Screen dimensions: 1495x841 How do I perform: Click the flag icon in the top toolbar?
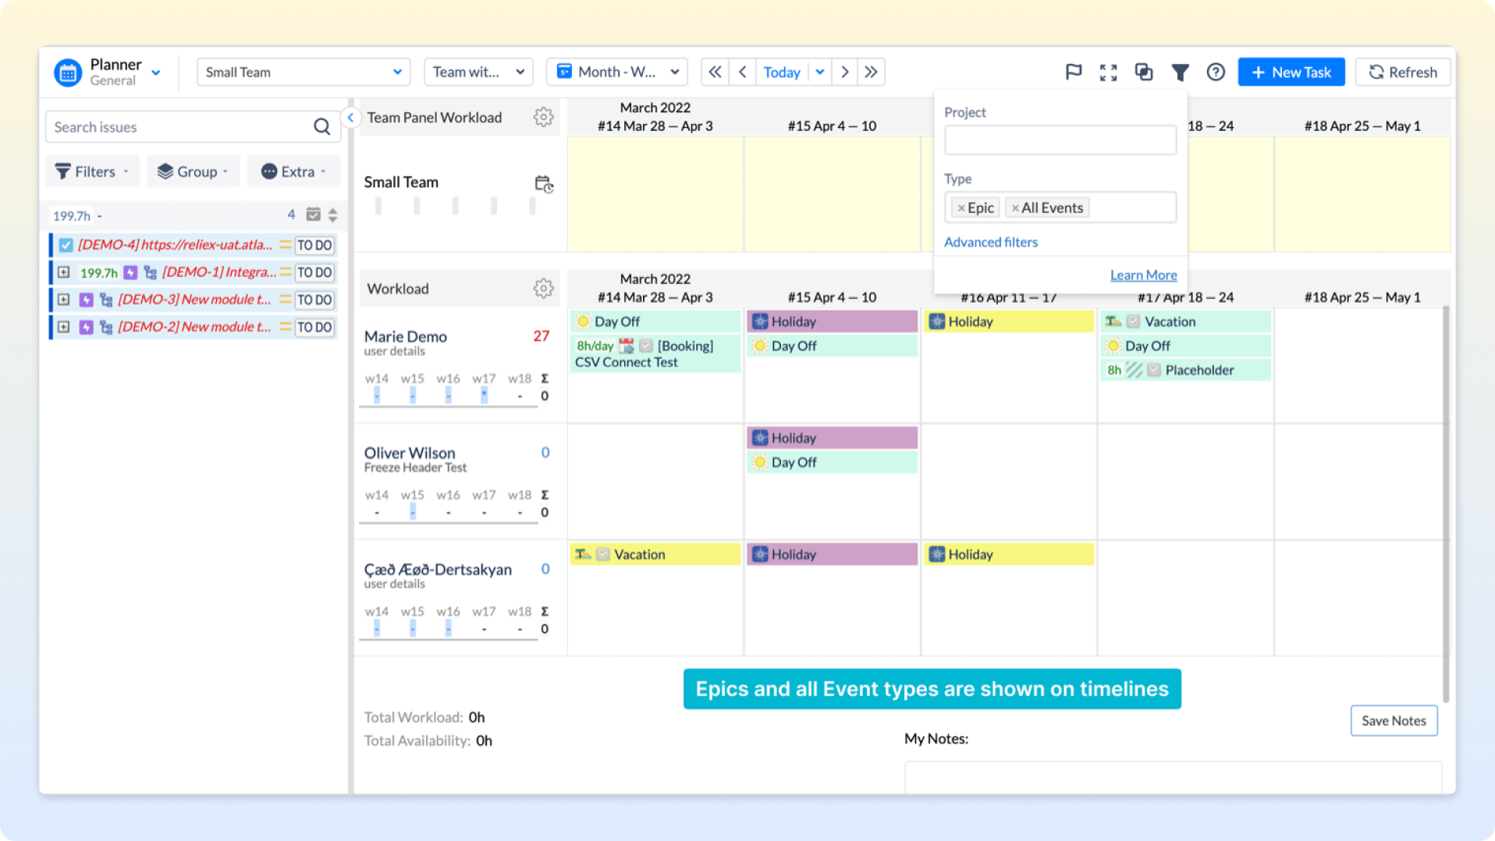(1073, 72)
